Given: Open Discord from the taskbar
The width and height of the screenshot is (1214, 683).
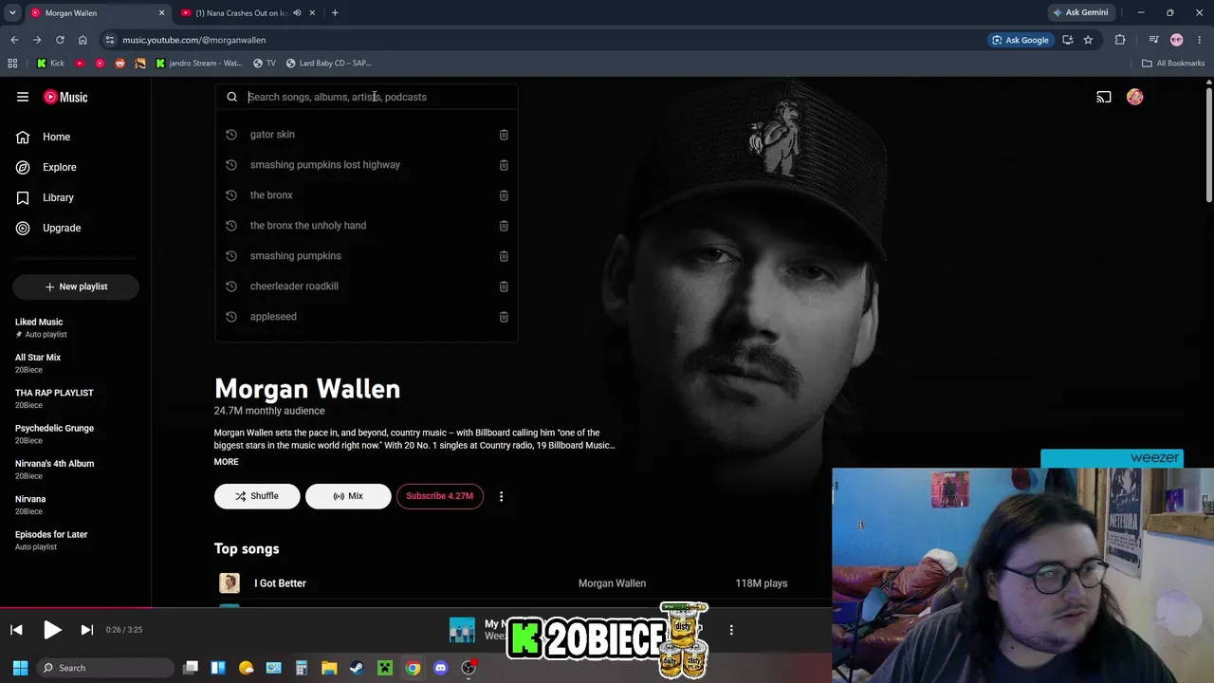Looking at the screenshot, I should pyautogui.click(x=440, y=668).
